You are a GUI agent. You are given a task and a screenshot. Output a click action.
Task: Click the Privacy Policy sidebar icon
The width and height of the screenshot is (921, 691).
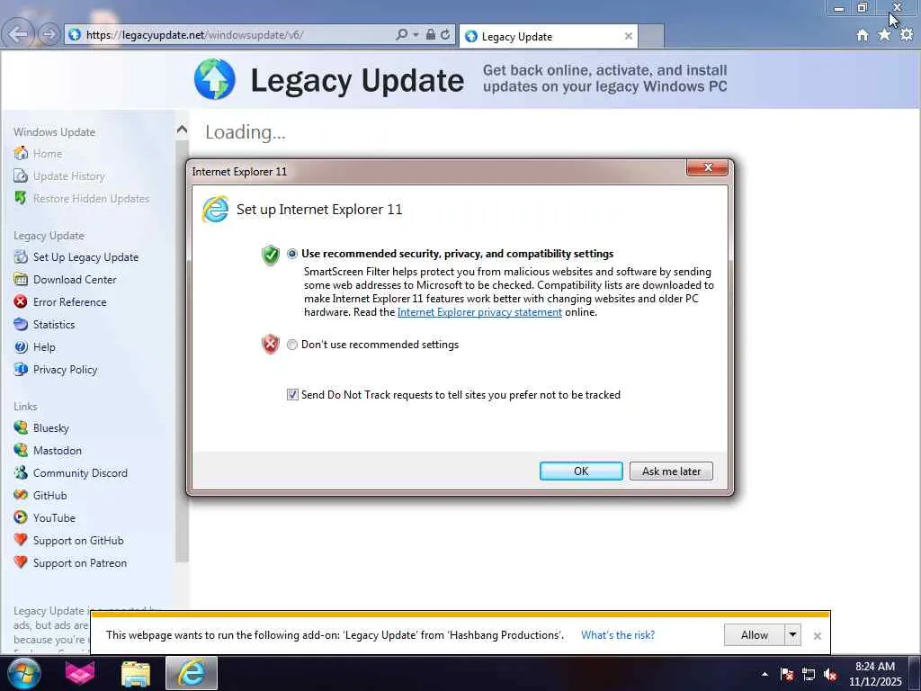click(x=21, y=369)
